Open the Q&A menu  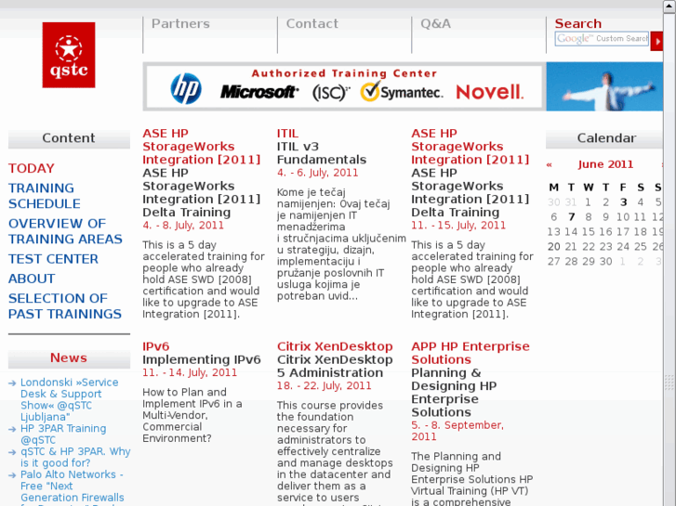(x=435, y=24)
